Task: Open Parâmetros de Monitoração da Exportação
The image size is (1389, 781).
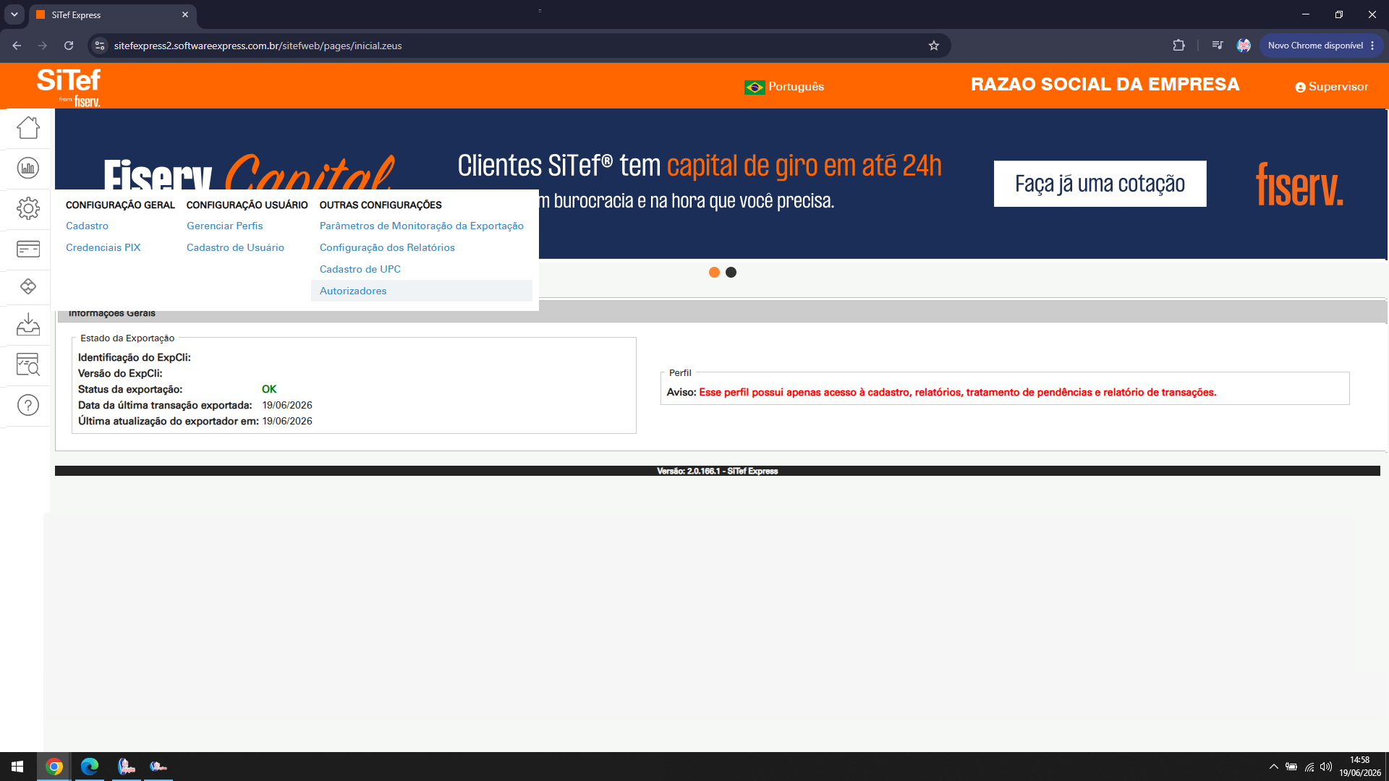Action: pyautogui.click(x=422, y=226)
